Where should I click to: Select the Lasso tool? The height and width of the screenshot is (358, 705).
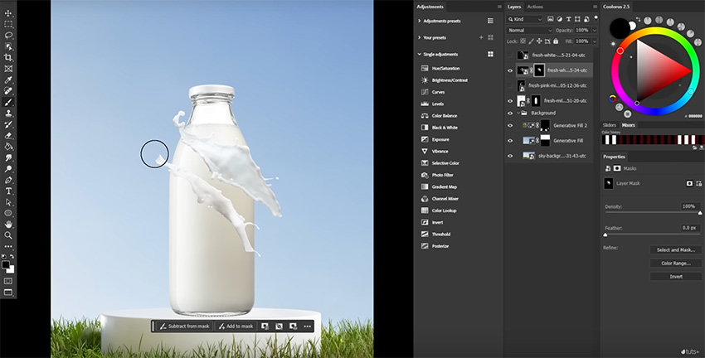[x=8, y=35]
